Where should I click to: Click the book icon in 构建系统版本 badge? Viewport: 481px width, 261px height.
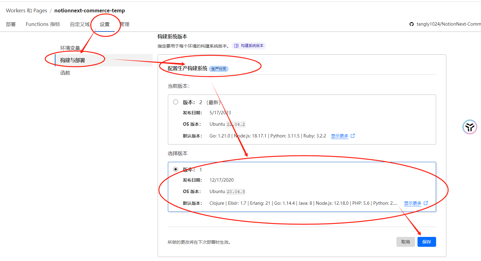point(236,46)
